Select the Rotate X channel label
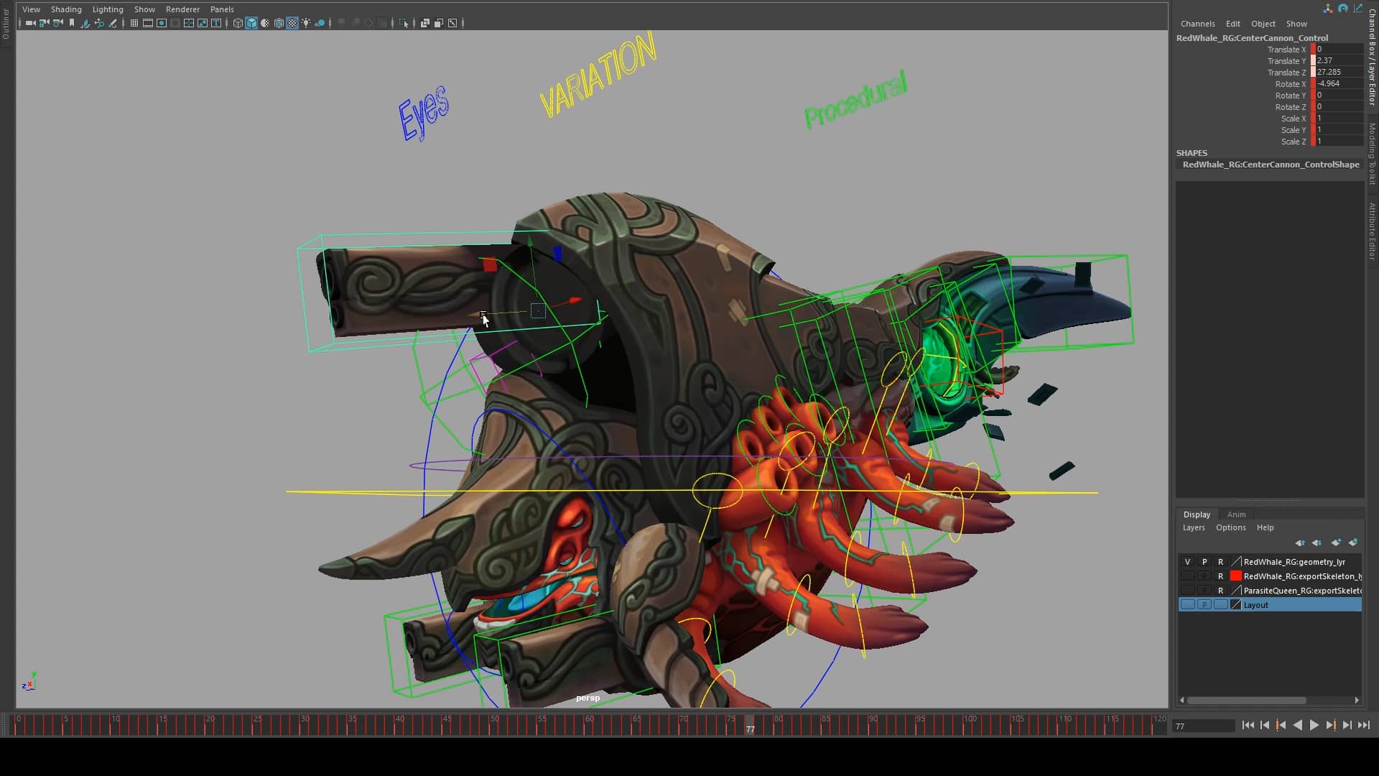This screenshot has height=776, width=1379. (1290, 84)
